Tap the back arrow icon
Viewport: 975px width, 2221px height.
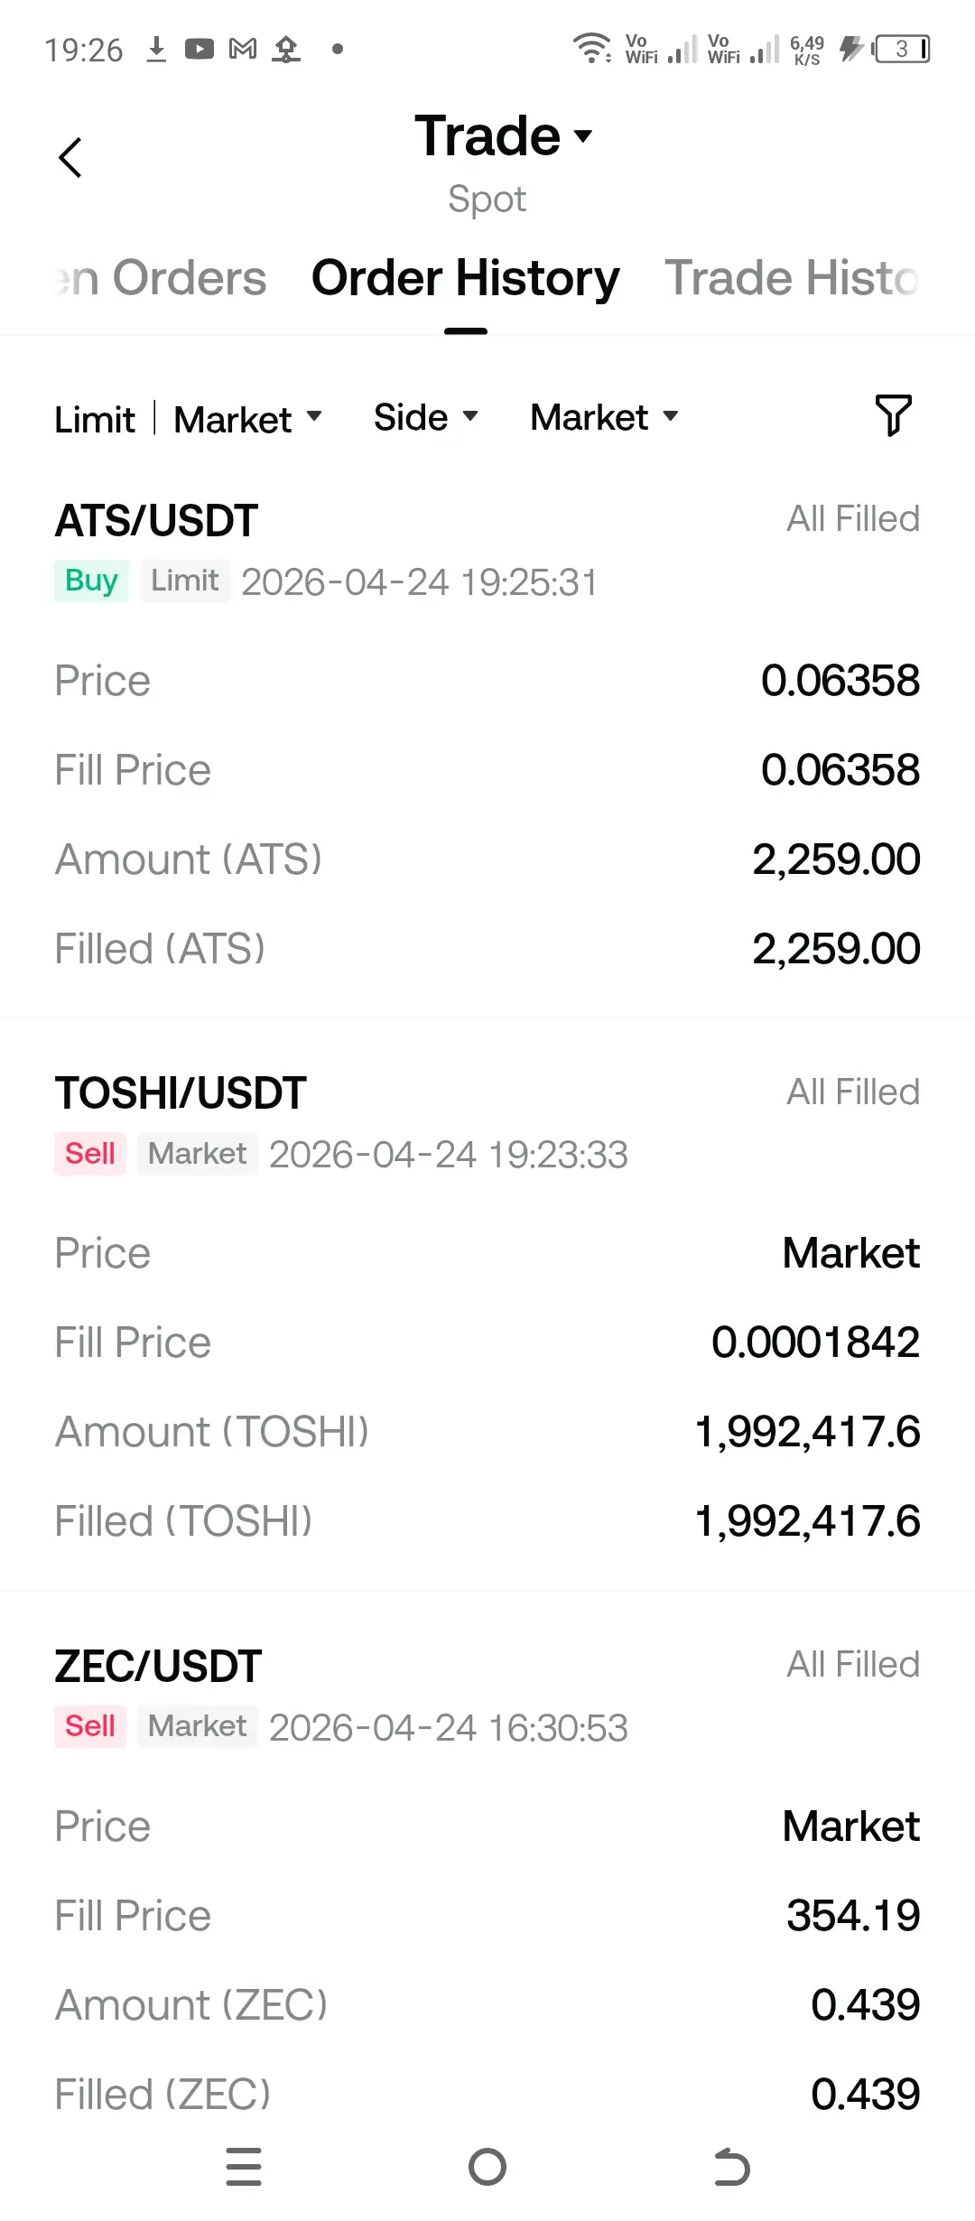(x=70, y=158)
